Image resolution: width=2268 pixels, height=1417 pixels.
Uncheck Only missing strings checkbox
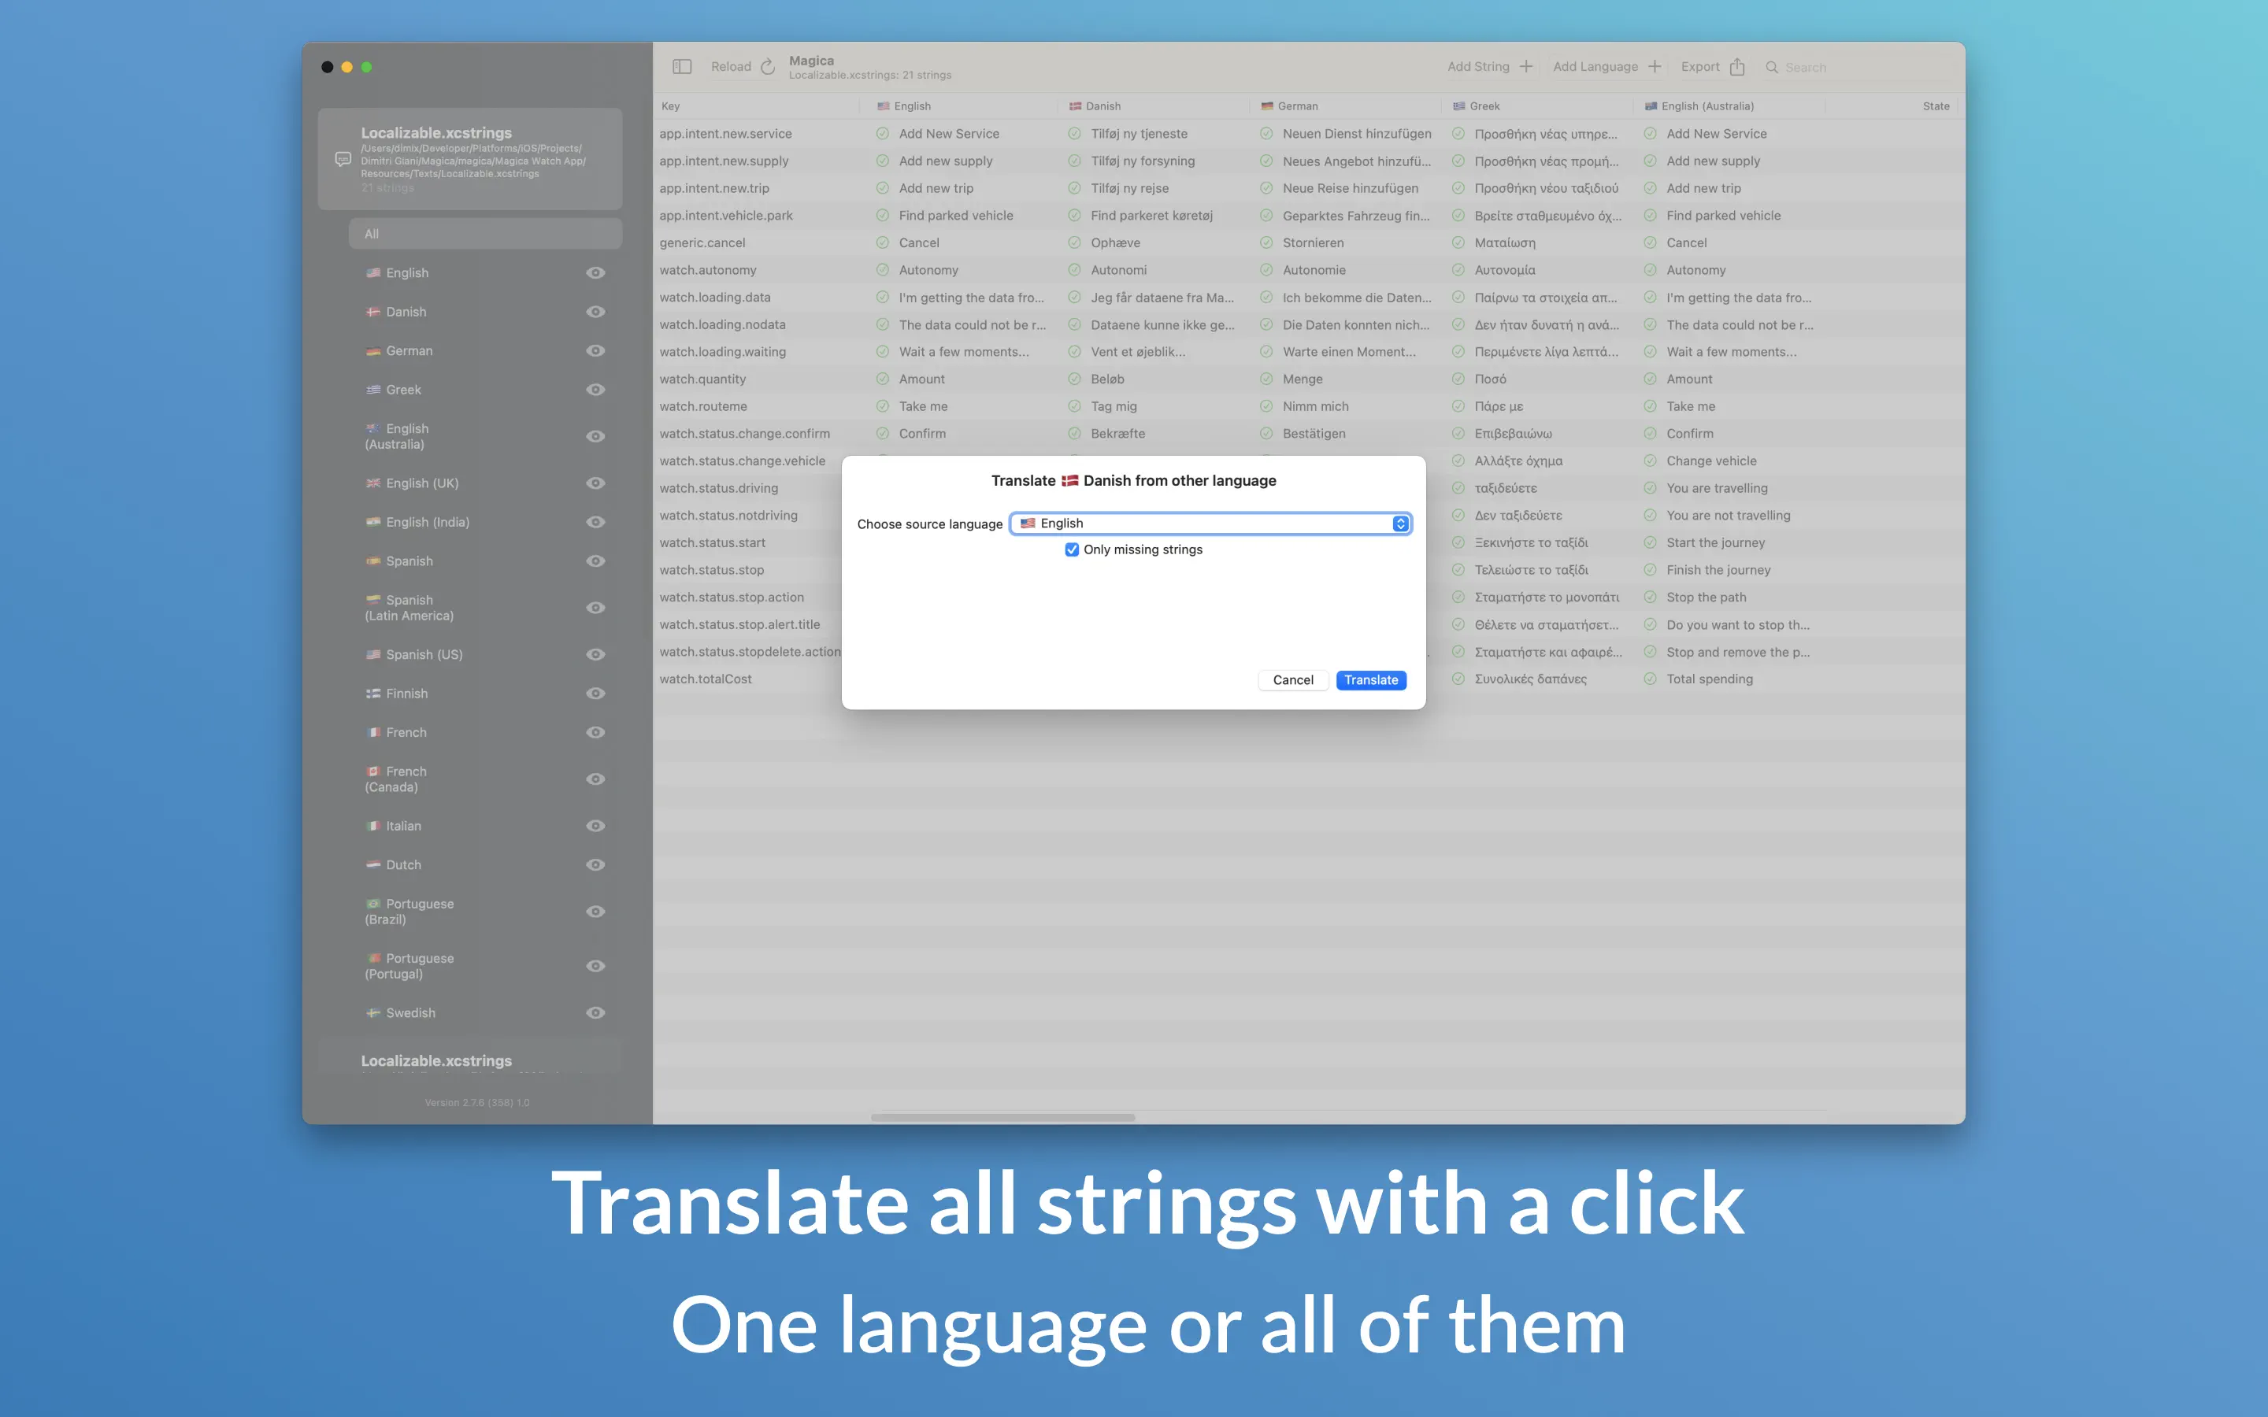coord(1071,550)
